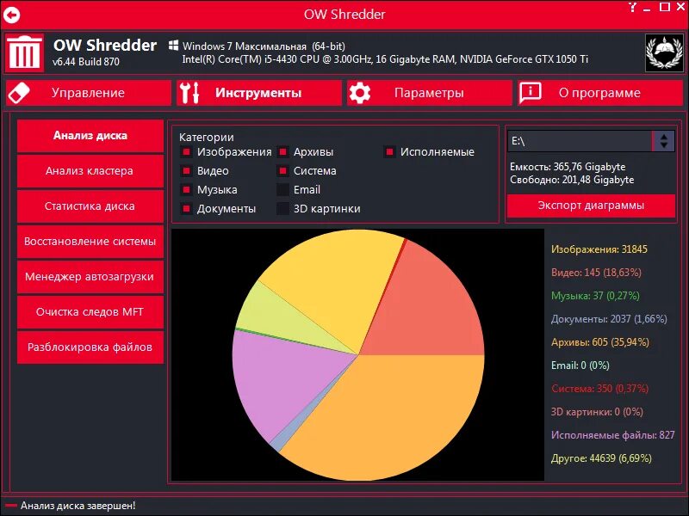This screenshot has height=516, width=689.
Task: Click legend entry Изображения: 31845
Action: click(x=599, y=249)
